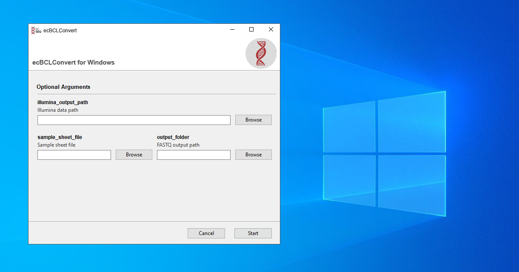Click the 'sample_sheet_file' label
The image size is (519, 272).
[60, 137]
